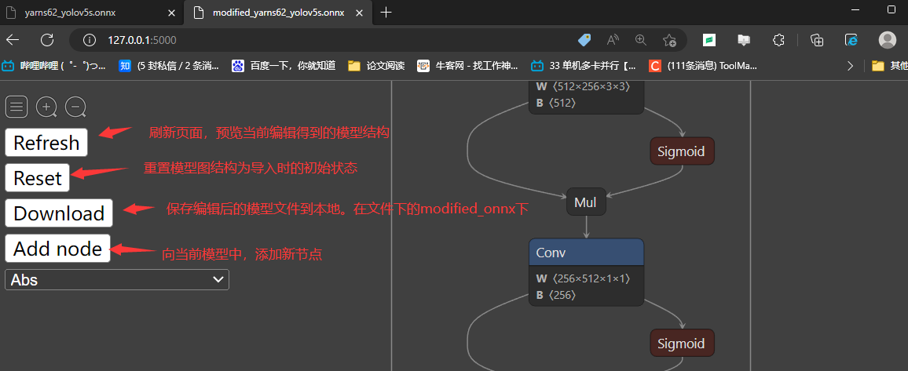Add page to favorites star icon
Image resolution: width=908 pixels, height=371 pixels.
669,40
